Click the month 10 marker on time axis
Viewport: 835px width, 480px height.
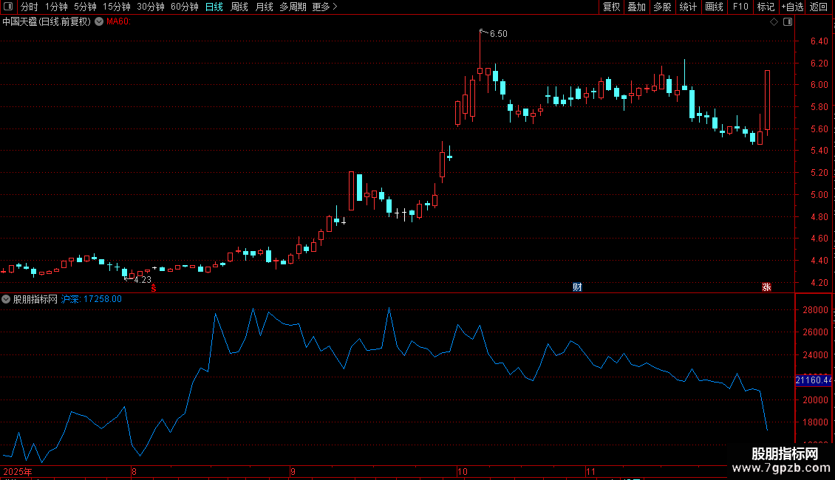[x=463, y=471]
